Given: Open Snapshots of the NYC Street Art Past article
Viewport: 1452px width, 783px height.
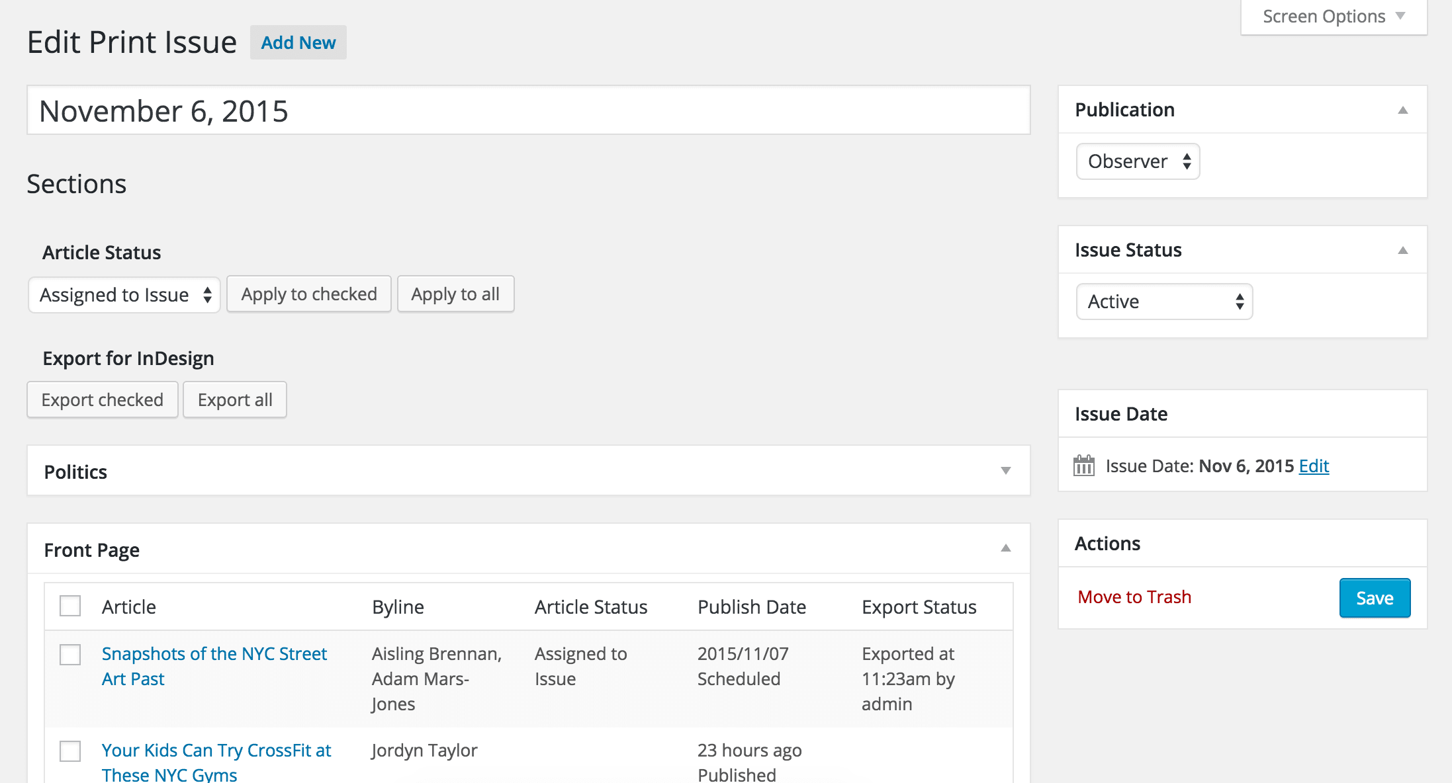Looking at the screenshot, I should 214,666.
